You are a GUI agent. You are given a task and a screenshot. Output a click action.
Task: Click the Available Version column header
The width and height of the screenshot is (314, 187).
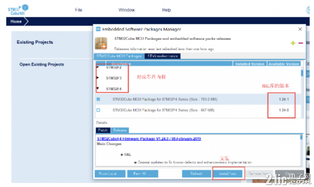pyautogui.click(x=284, y=64)
